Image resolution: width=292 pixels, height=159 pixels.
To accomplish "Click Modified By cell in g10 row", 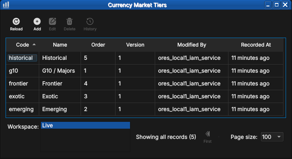I will [191, 71].
